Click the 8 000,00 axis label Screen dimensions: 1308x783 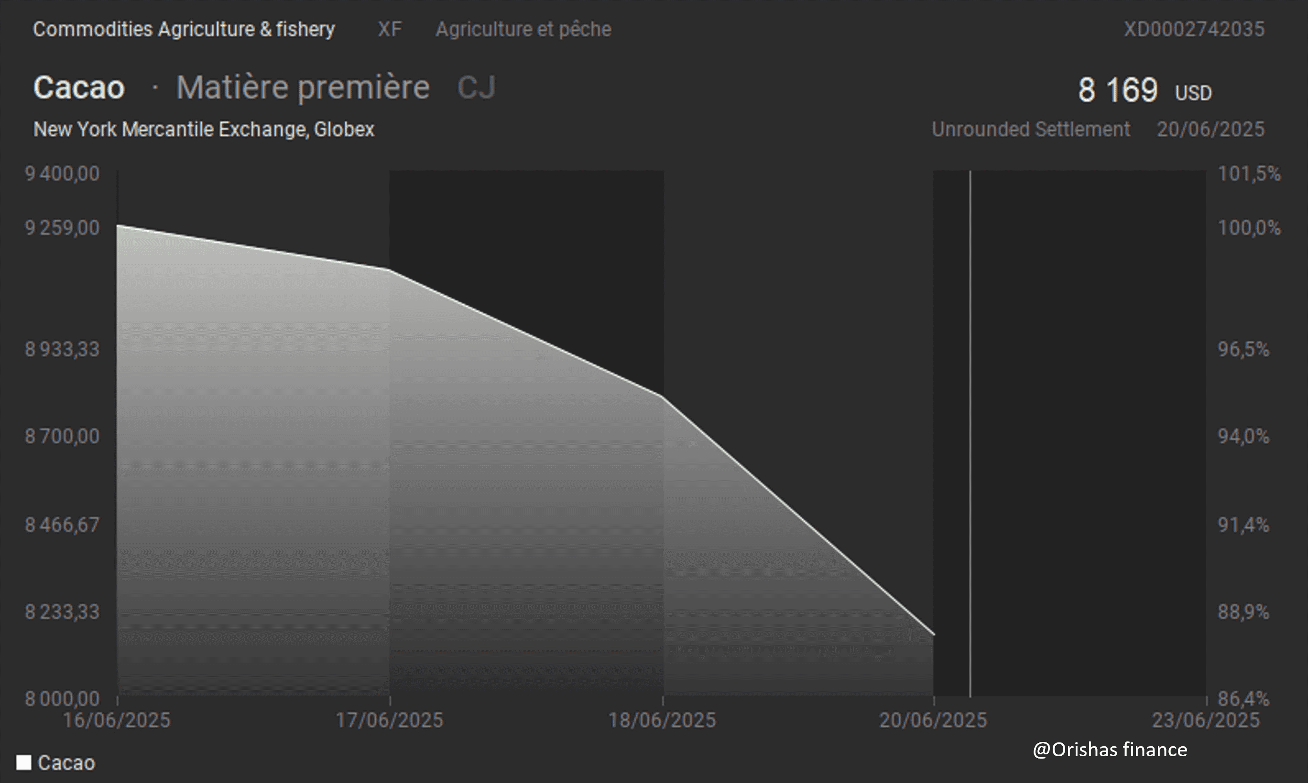[x=62, y=699]
